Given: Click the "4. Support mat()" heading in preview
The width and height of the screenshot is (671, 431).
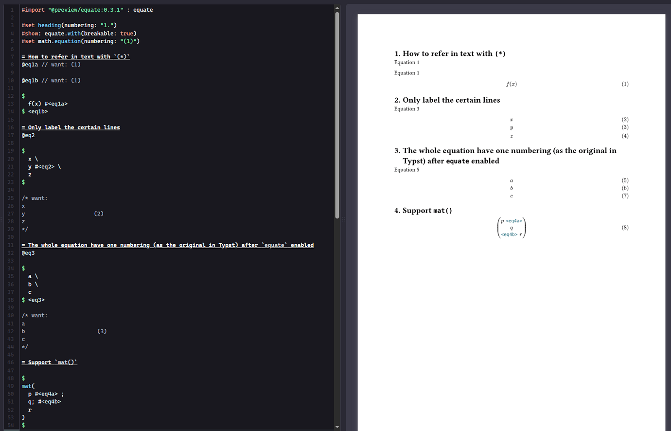Looking at the screenshot, I should [x=424, y=211].
